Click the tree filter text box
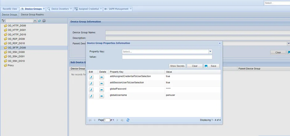290x136 pixels. coord(19,21)
